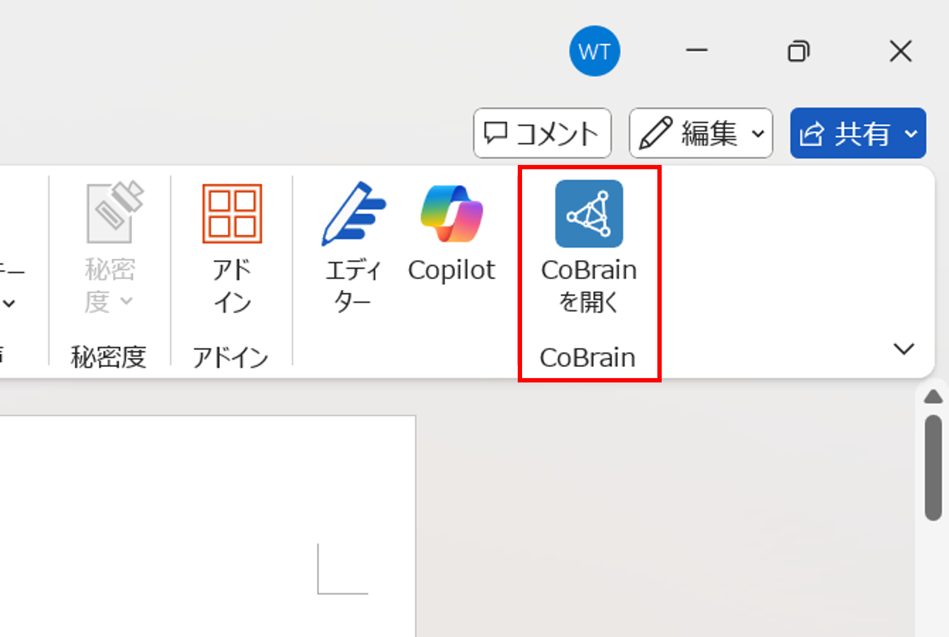
Task: Click the vertical scrollbar thumb
Action: click(x=932, y=466)
